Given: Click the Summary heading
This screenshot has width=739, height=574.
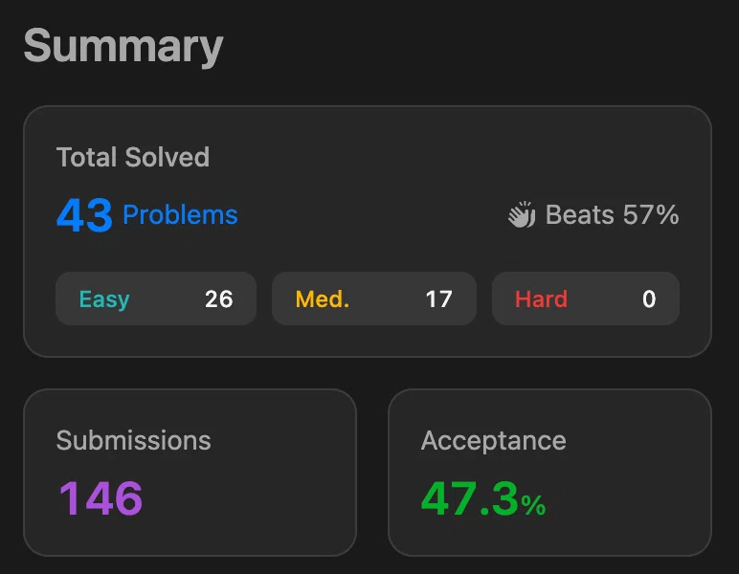Looking at the screenshot, I should 123,47.
